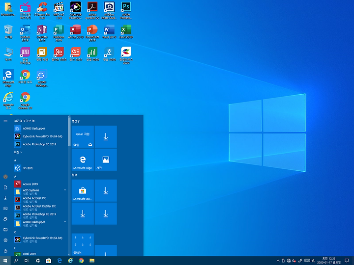Screen dimensions: 354x265
Task: Launch MPC-HC media player desktop icon
Action: coord(59,10)
